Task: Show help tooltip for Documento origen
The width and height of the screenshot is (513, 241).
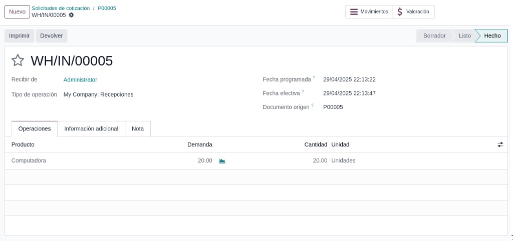Action: pyautogui.click(x=312, y=105)
